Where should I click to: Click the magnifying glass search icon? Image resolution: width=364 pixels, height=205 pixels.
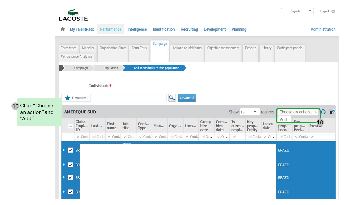(172, 98)
